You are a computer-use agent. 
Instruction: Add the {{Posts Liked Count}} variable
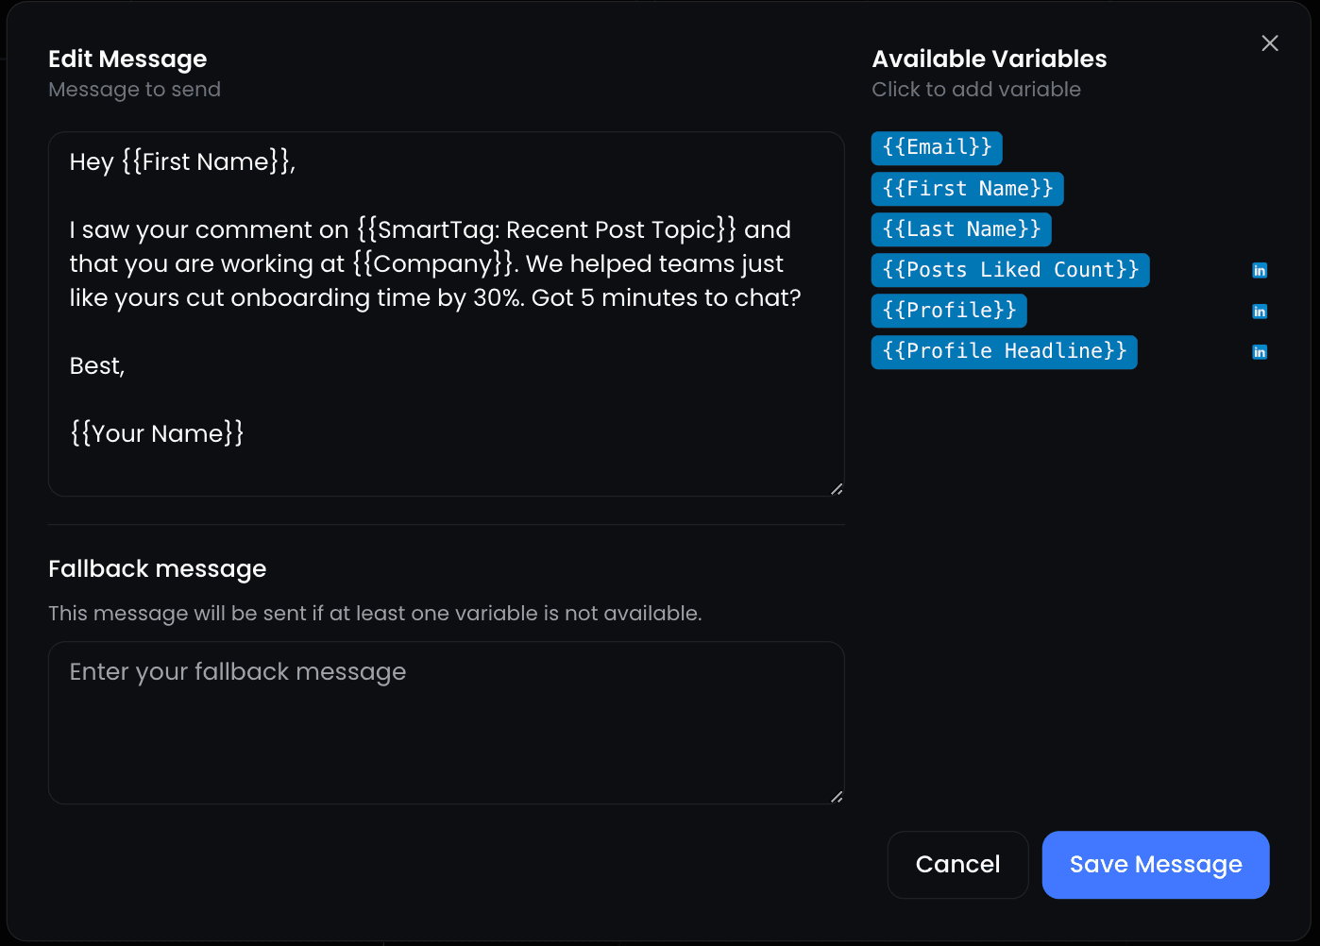click(x=1010, y=270)
